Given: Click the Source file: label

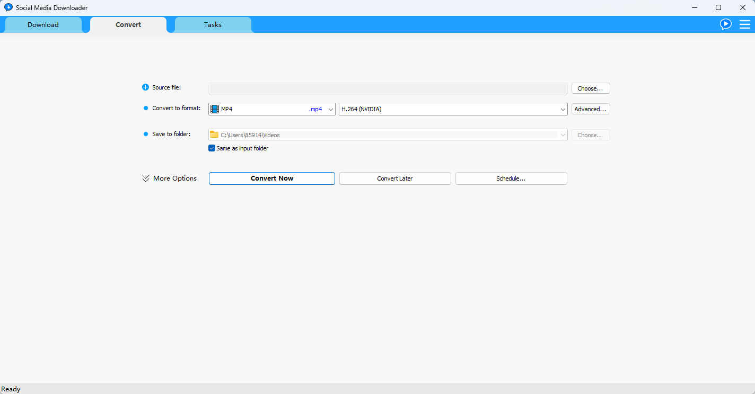Looking at the screenshot, I should click(x=166, y=87).
